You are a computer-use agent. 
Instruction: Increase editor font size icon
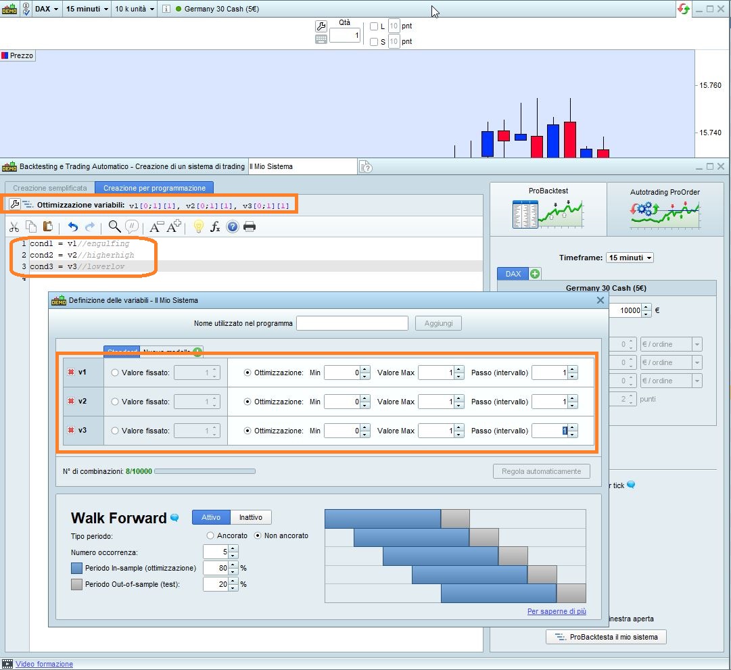point(174,226)
